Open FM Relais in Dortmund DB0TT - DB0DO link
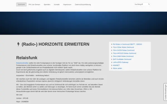The image size is (167, 104). tap(127, 44)
